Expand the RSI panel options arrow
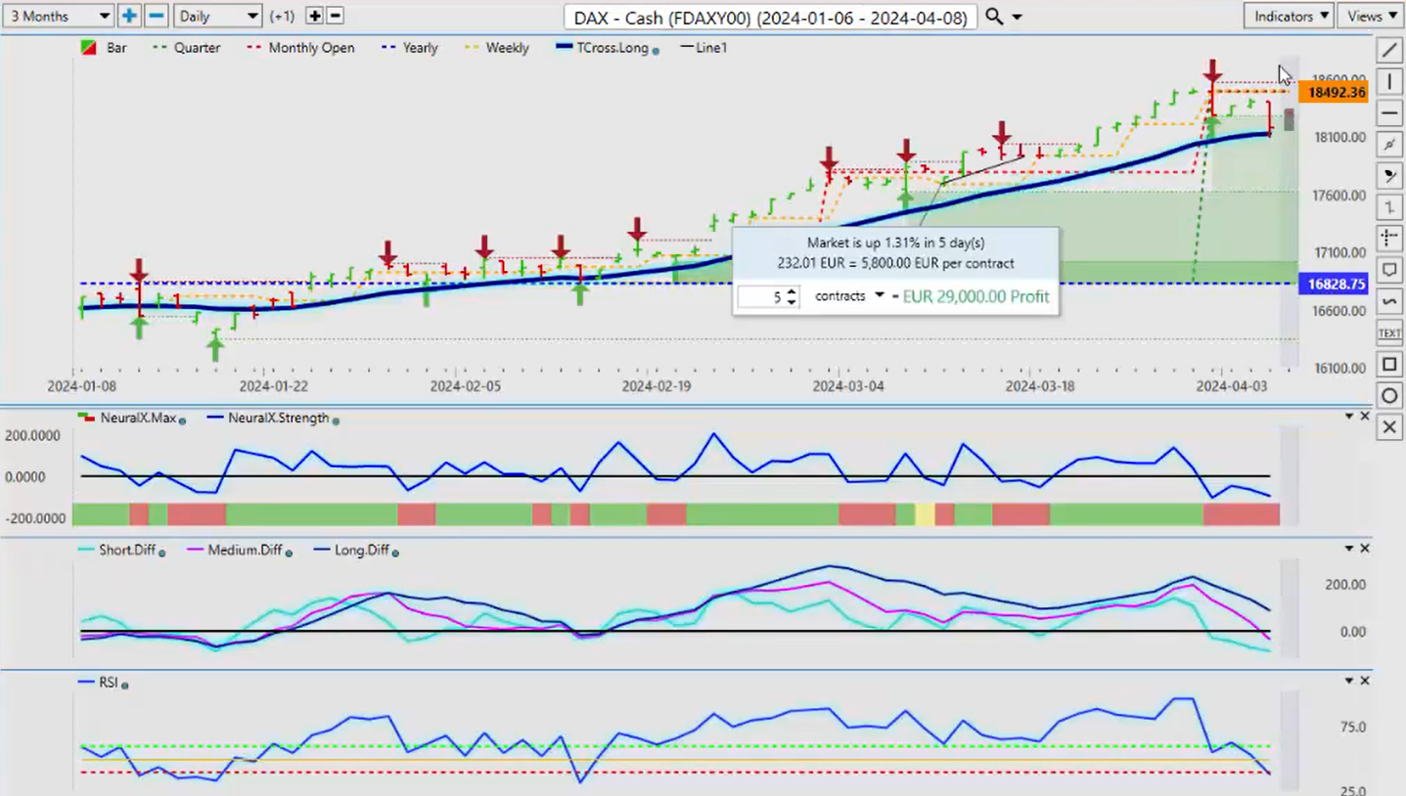Image resolution: width=1406 pixels, height=796 pixels. [1349, 681]
